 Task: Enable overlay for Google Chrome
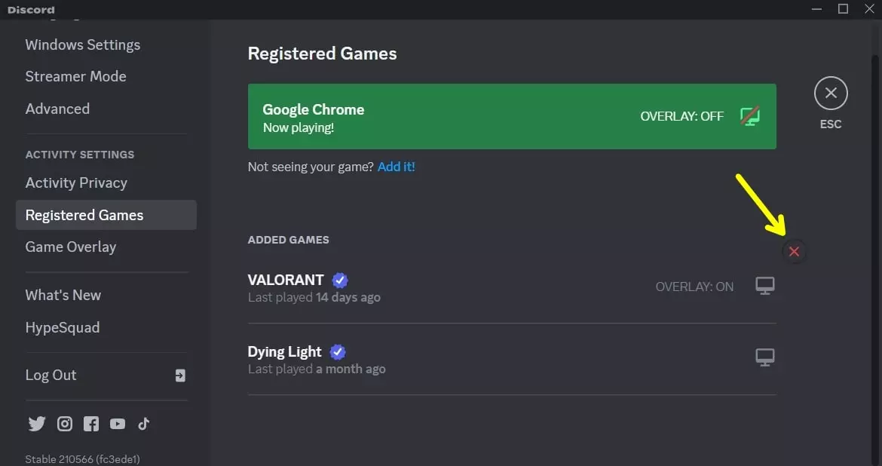click(749, 116)
